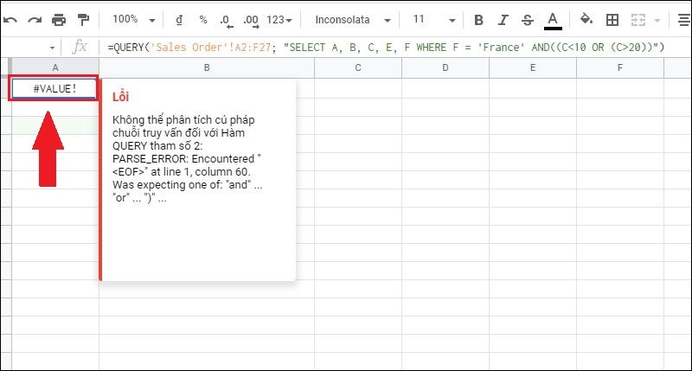Viewport: 692px width, 371px height.
Task: Open the Borders tool
Action: pos(612,20)
